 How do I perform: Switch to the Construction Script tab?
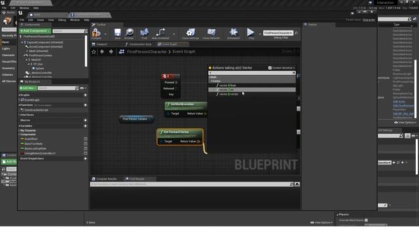click(138, 44)
